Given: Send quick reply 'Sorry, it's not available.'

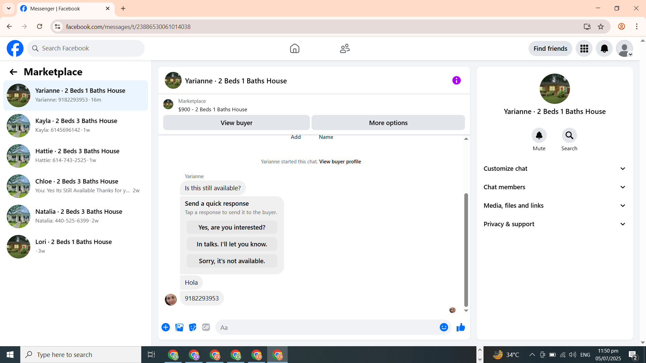Looking at the screenshot, I should [232, 261].
